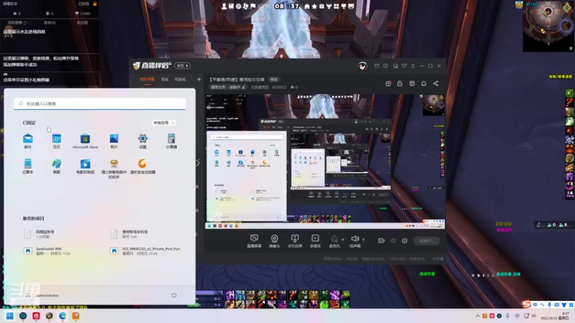Launch Calculator from pinned apps

click(171, 141)
